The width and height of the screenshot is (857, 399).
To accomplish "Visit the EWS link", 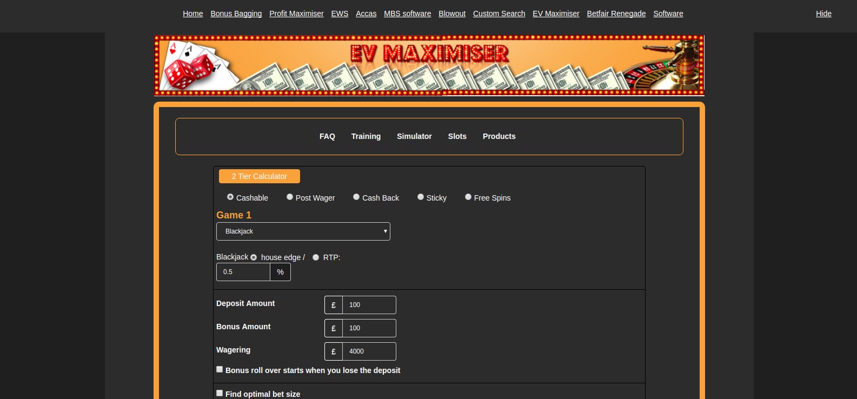I will [340, 14].
